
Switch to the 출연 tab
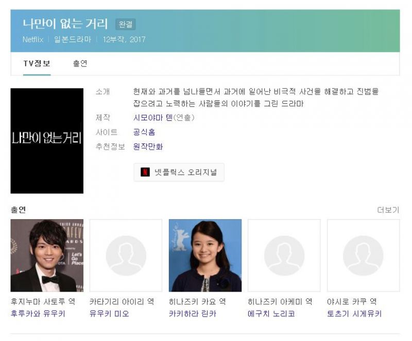(80, 64)
